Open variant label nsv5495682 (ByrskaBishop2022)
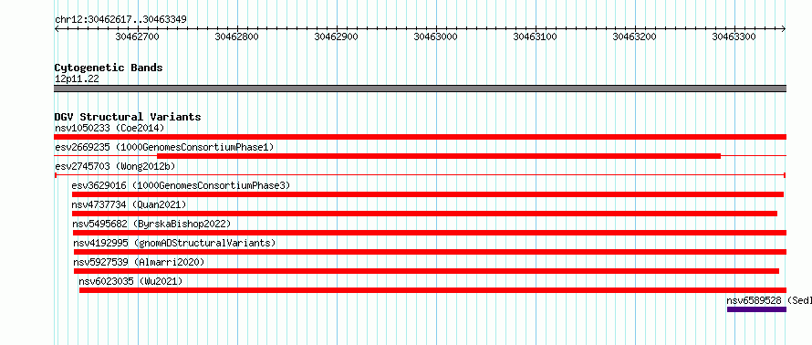 click(x=151, y=224)
